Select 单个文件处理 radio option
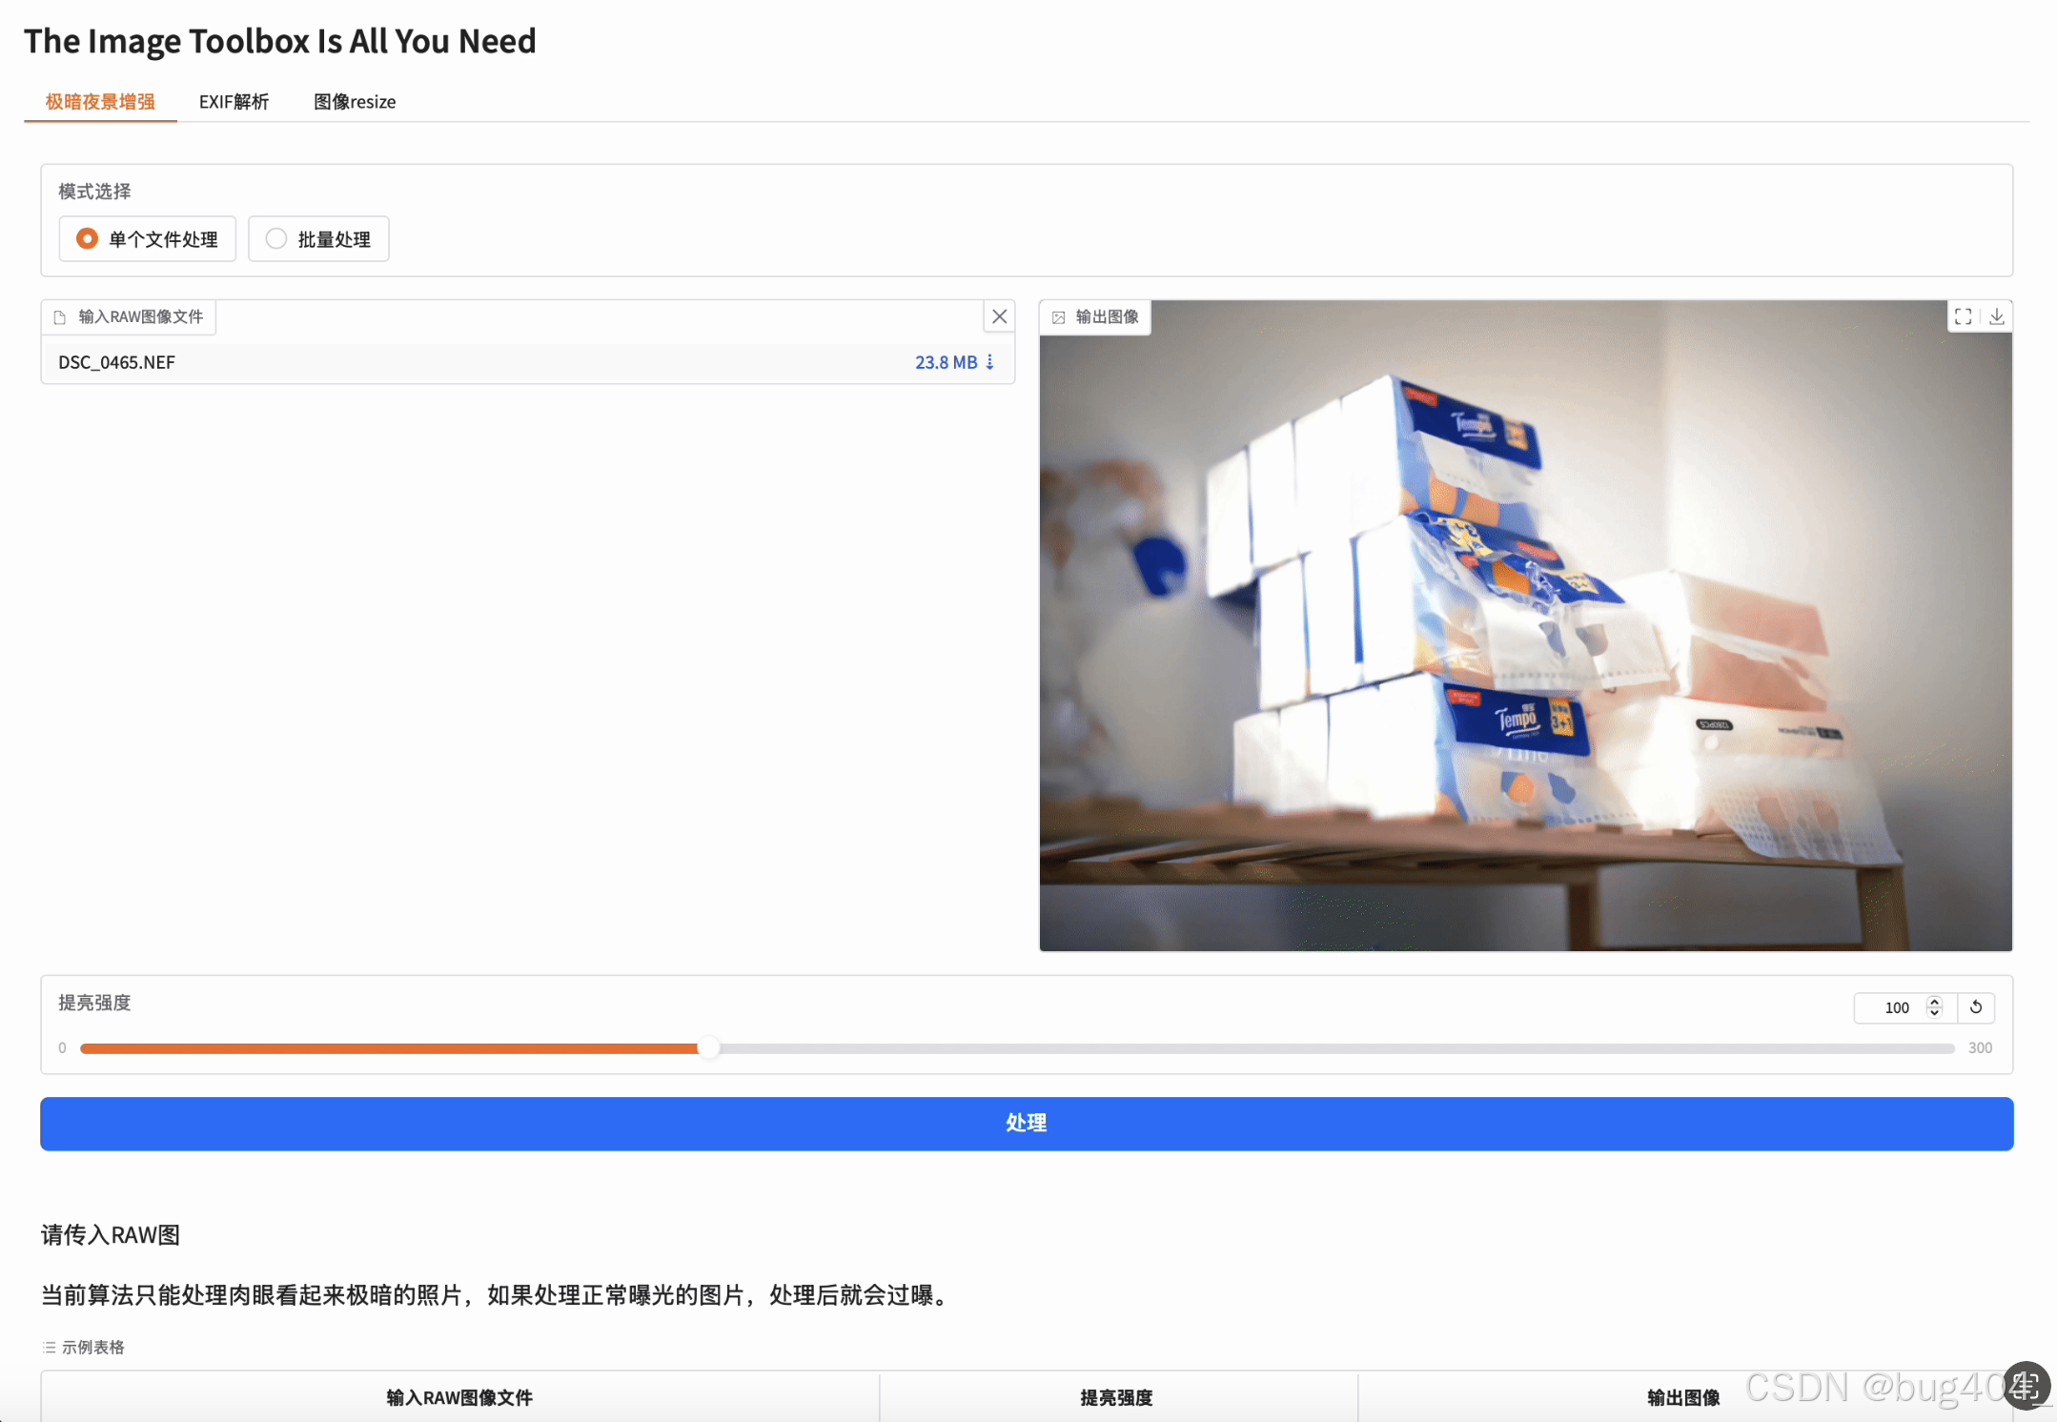2057x1422 pixels. point(88,238)
